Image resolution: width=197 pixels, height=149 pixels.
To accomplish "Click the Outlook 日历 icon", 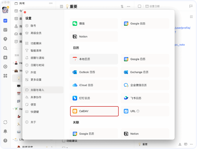I will (x=75, y=72).
